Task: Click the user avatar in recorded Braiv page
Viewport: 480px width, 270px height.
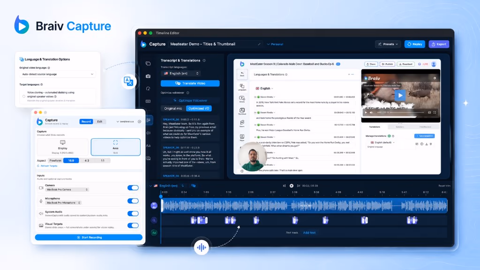Action: point(434,64)
